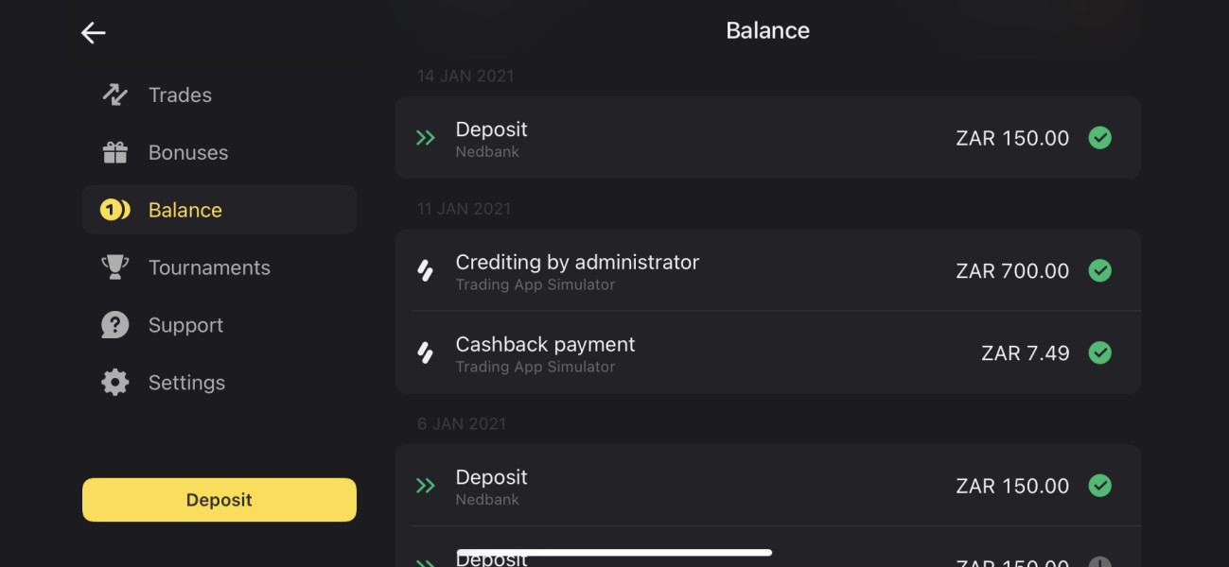Click green checkmark on 14 Jan Deposit
The width and height of the screenshot is (1229, 567).
coord(1099,138)
